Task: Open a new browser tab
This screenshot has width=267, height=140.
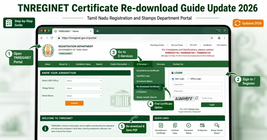Action: click(98, 31)
